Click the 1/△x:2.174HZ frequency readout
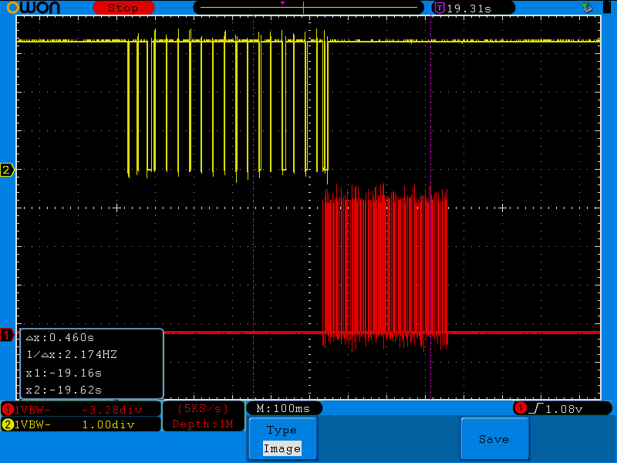The image size is (617, 463). click(x=72, y=354)
